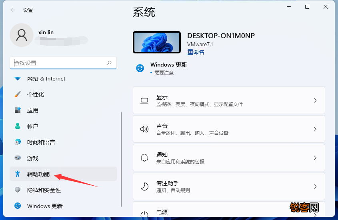338x220 pixels.
Task: Open the Windows 更新 需要注意 notice
Action: (162, 68)
